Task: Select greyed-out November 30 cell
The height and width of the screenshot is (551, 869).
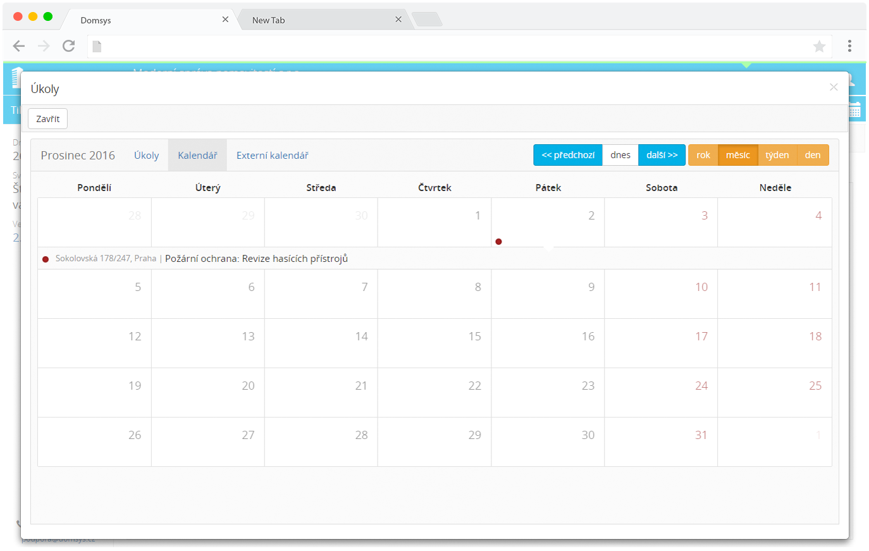Action: [321, 222]
